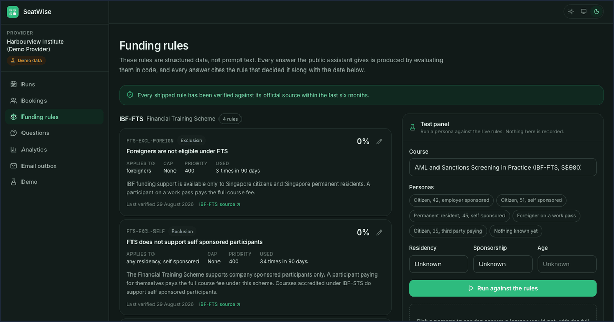Click the Demo flask icon in sidebar
This screenshot has width=614, height=322.
(14, 182)
